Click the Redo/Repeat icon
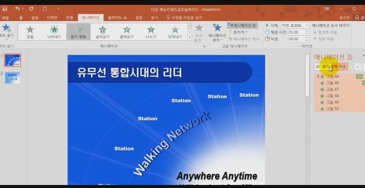The image size is (365, 188). (31, 9)
